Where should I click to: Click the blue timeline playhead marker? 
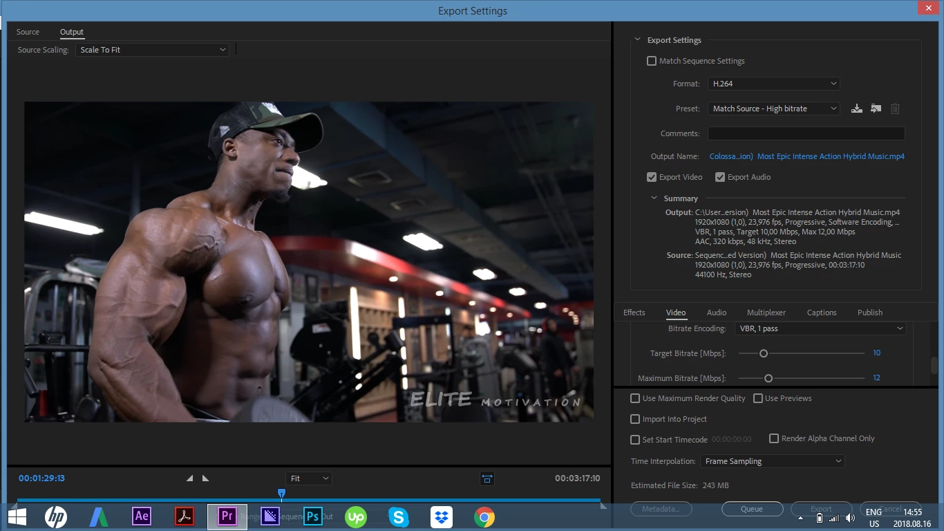(x=281, y=493)
